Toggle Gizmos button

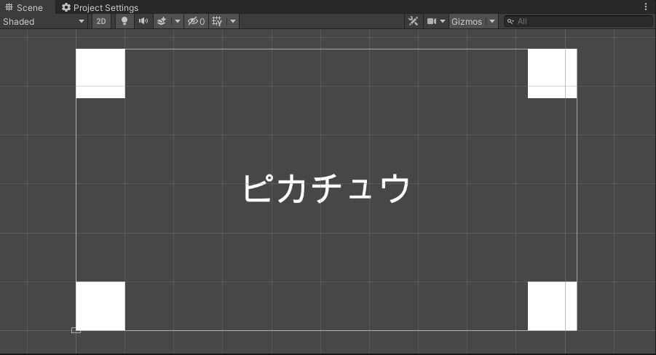coord(467,21)
